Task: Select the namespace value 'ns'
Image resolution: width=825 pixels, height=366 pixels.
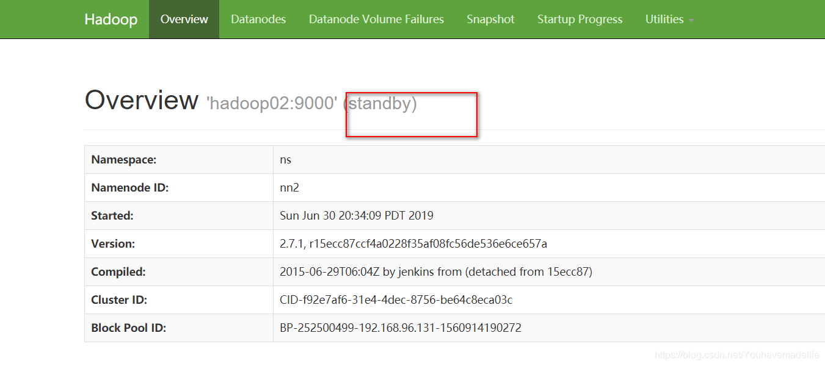Action: click(x=285, y=160)
